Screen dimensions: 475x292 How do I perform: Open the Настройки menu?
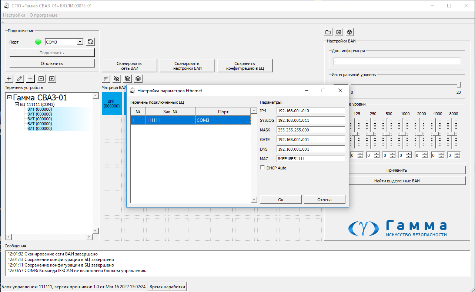(x=14, y=15)
